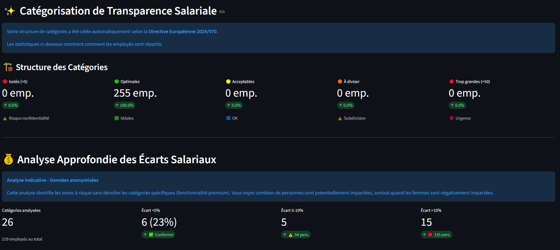Screen dimensions: 560x250
Task: Click the 0.0% badge under Trop grandes
Action: (x=457, y=105)
